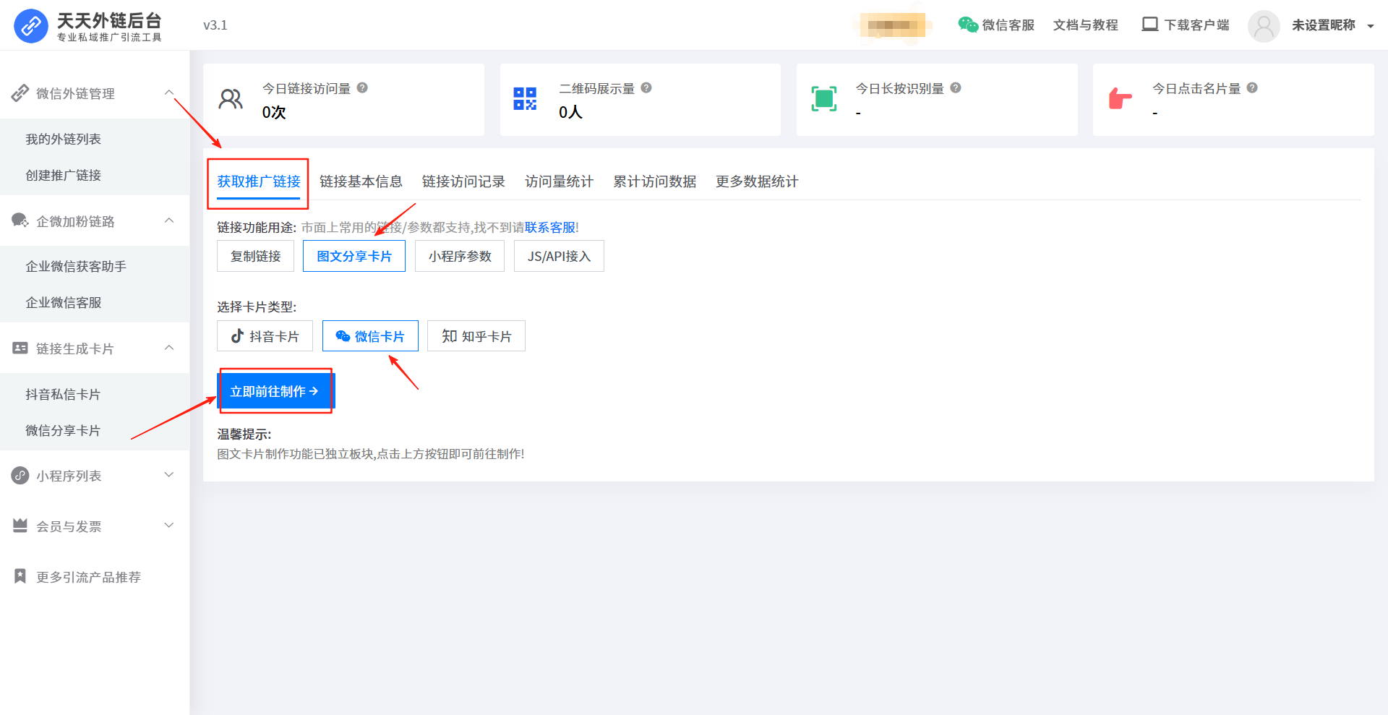Select the 小程序参数 link usage option

[459, 257]
